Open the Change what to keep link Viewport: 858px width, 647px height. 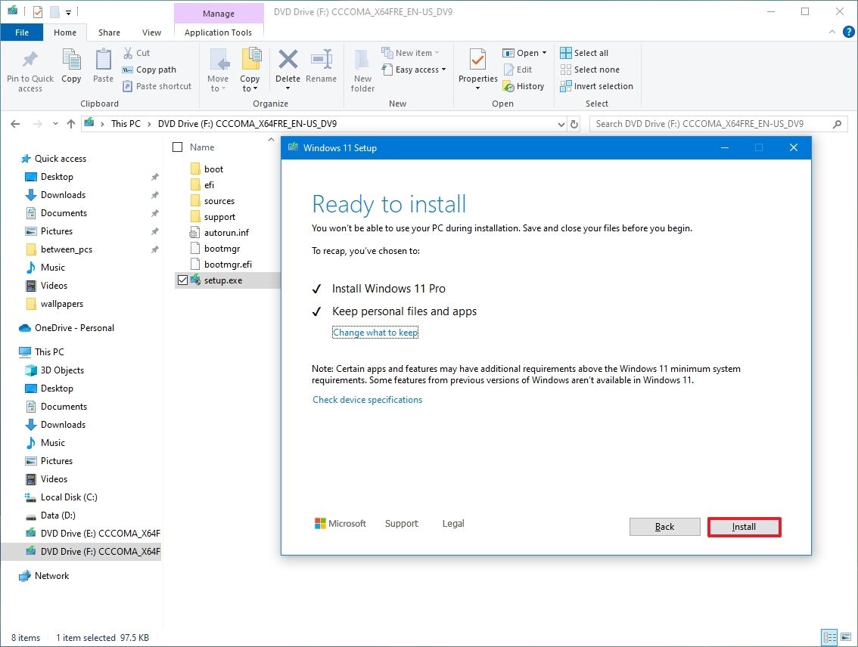pos(375,332)
